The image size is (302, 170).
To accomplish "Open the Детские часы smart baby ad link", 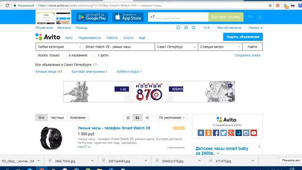I will (x=222, y=151).
